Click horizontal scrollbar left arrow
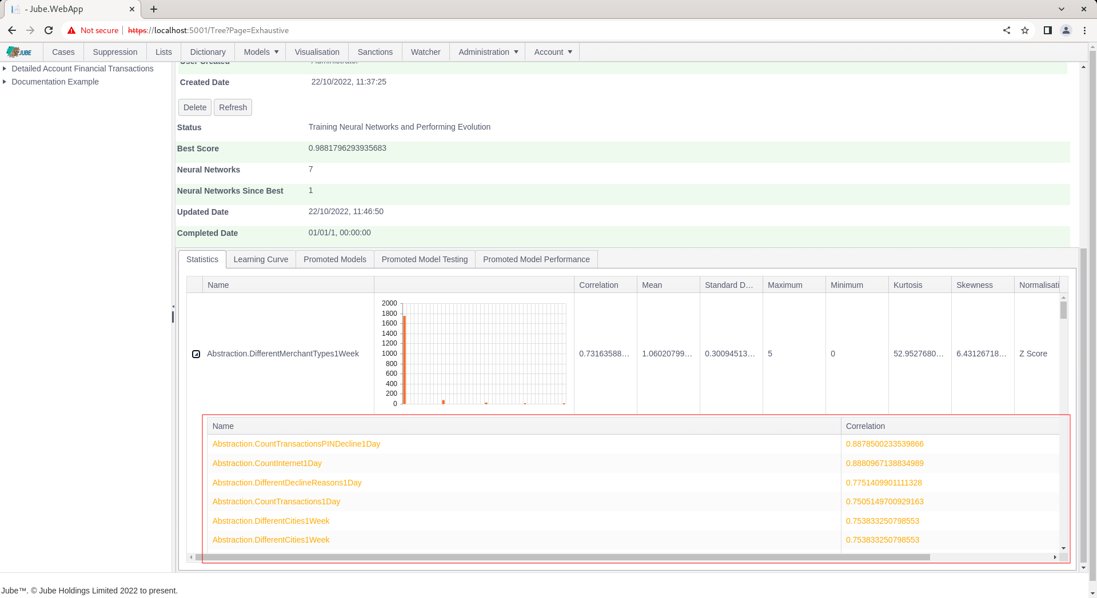 click(191, 557)
